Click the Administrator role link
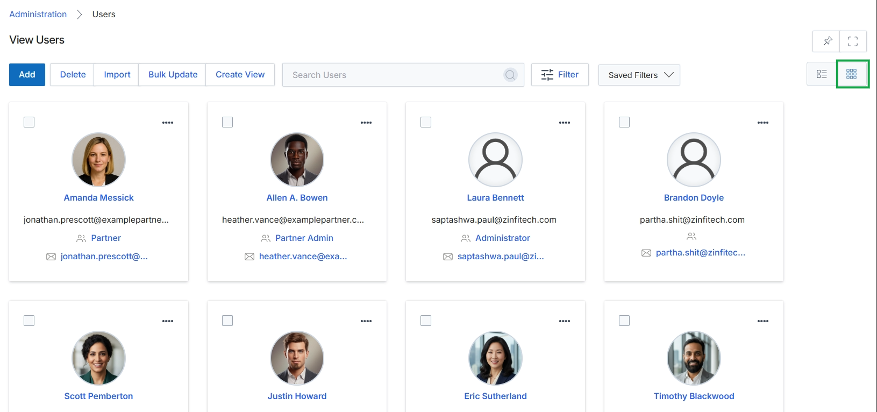877x412 pixels. click(503, 238)
